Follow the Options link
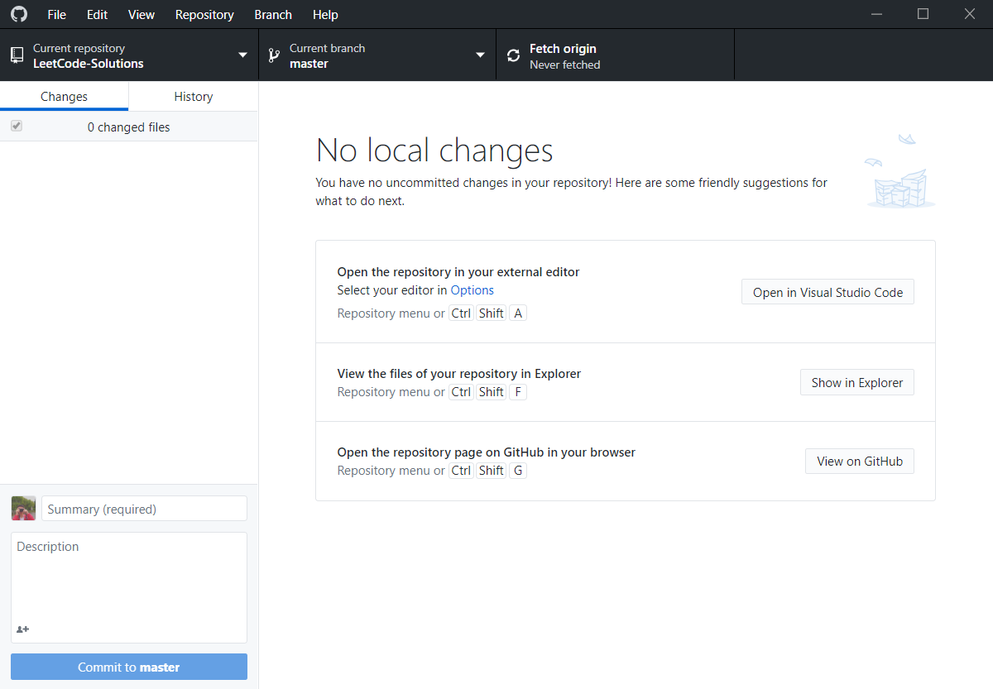This screenshot has width=993, height=689. (472, 290)
